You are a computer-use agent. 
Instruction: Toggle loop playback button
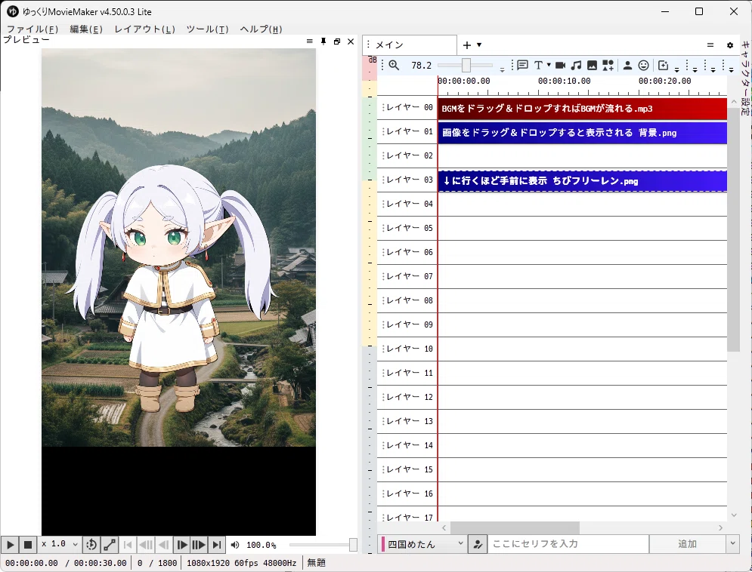(x=91, y=545)
